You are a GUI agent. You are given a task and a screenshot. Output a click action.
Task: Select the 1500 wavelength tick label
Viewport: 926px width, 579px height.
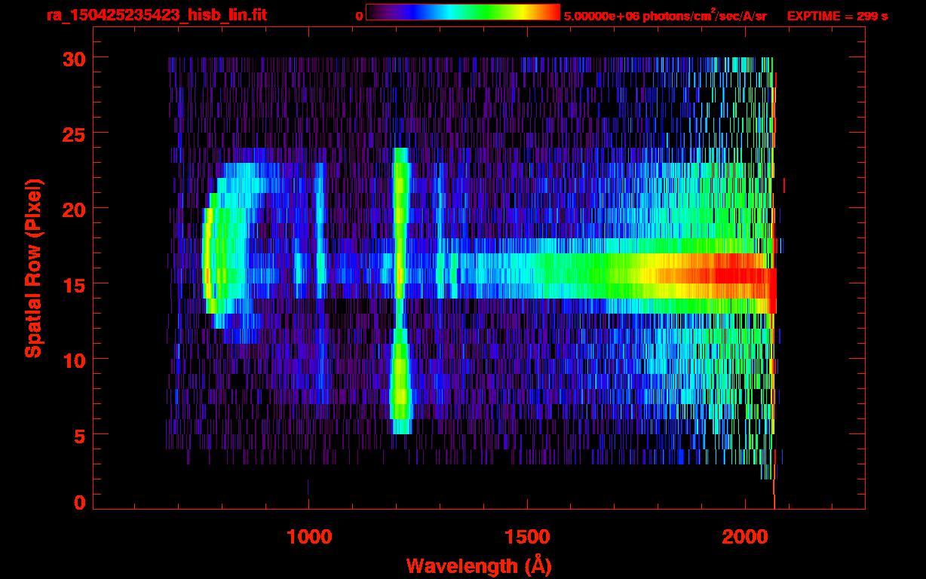[x=527, y=537]
